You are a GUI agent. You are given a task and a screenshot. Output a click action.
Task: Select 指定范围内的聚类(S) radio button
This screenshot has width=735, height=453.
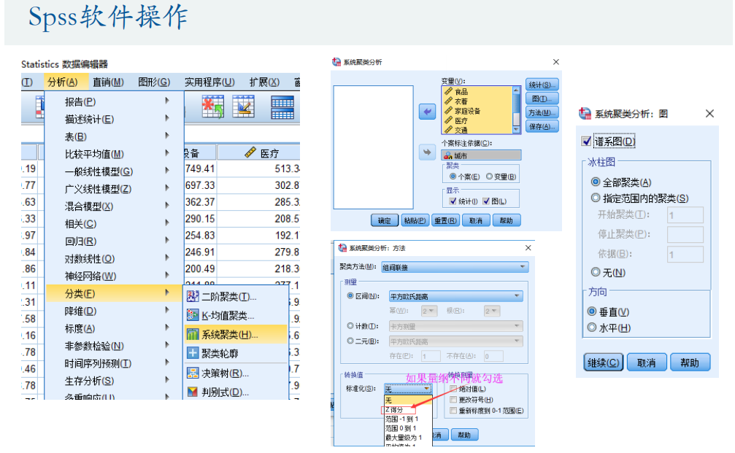(596, 198)
